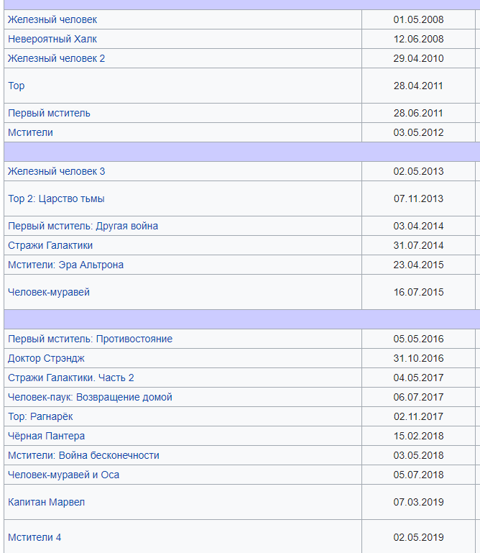Select the 07.03.2019 release date cell
The height and width of the screenshot is (553, 480).
(418, 502)
